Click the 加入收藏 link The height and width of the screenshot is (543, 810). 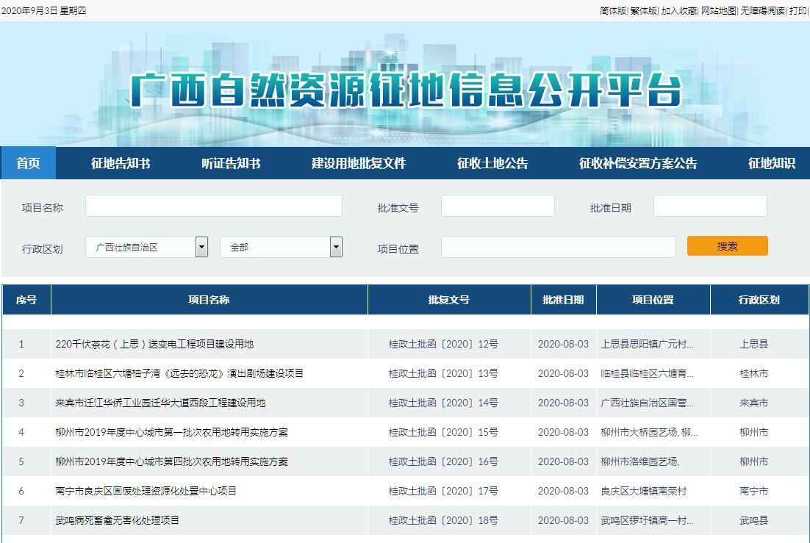(x=678, y=10)
